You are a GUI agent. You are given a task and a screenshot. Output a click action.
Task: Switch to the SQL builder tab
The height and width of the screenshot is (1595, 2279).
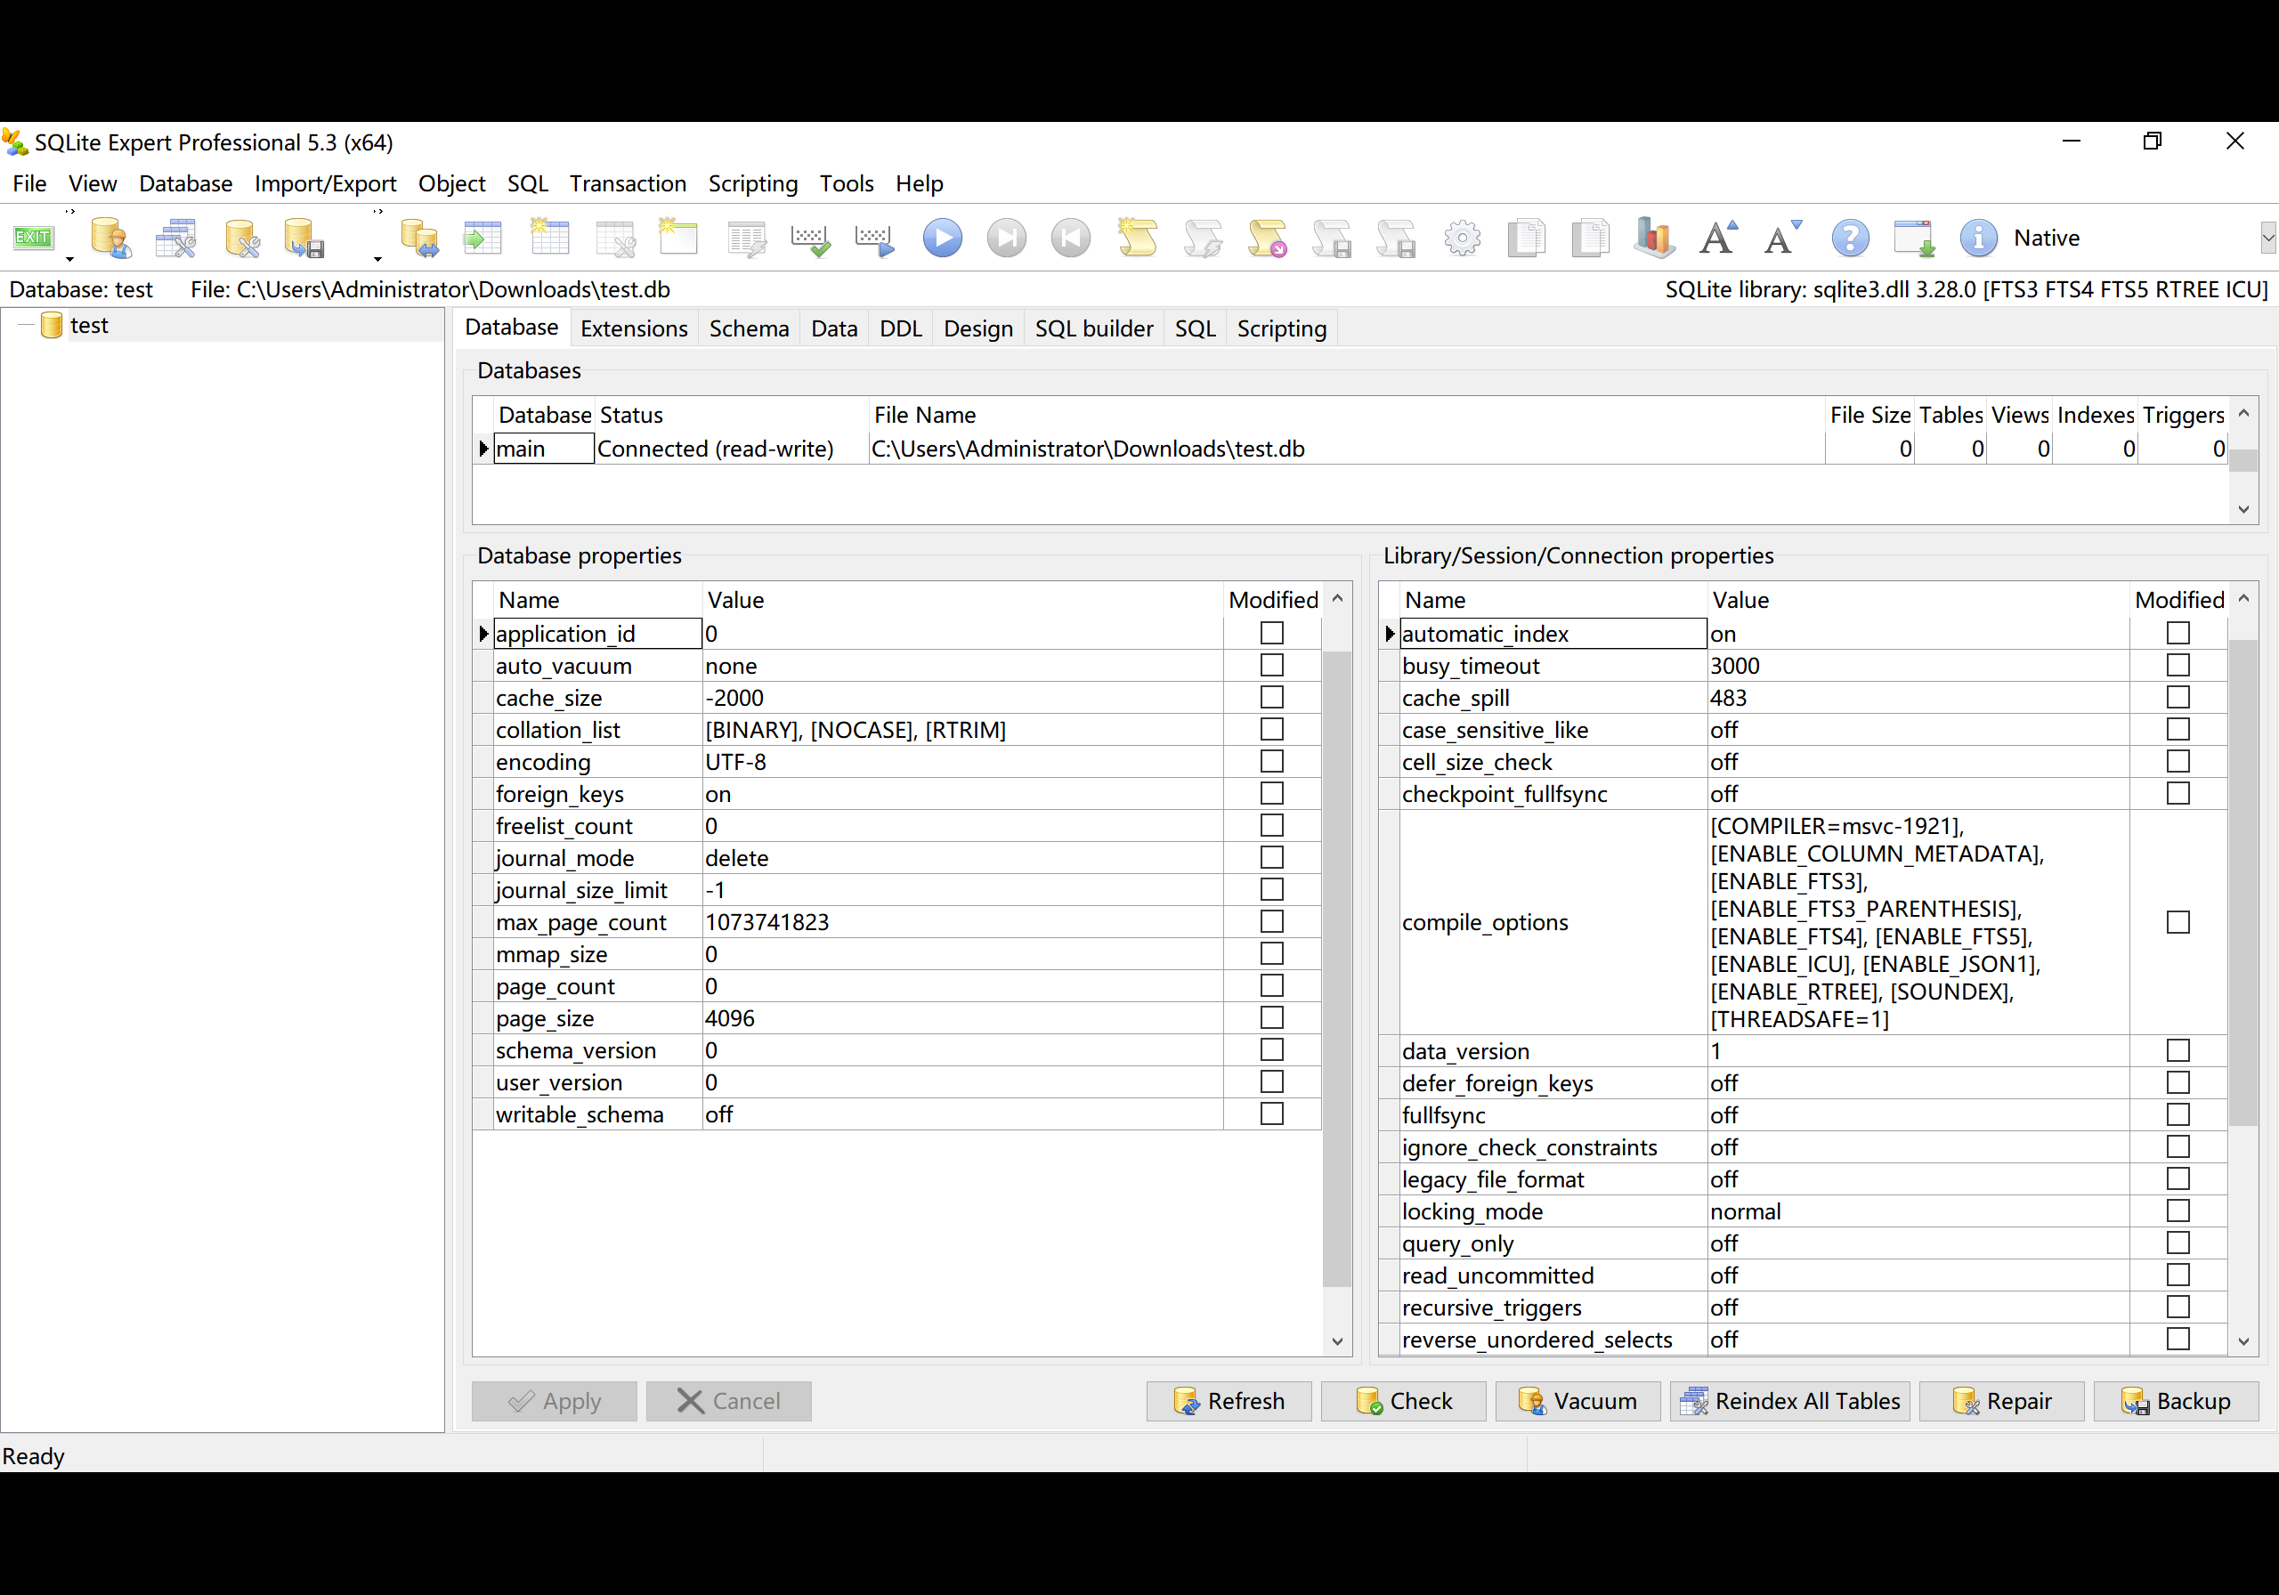(1094, 328)
